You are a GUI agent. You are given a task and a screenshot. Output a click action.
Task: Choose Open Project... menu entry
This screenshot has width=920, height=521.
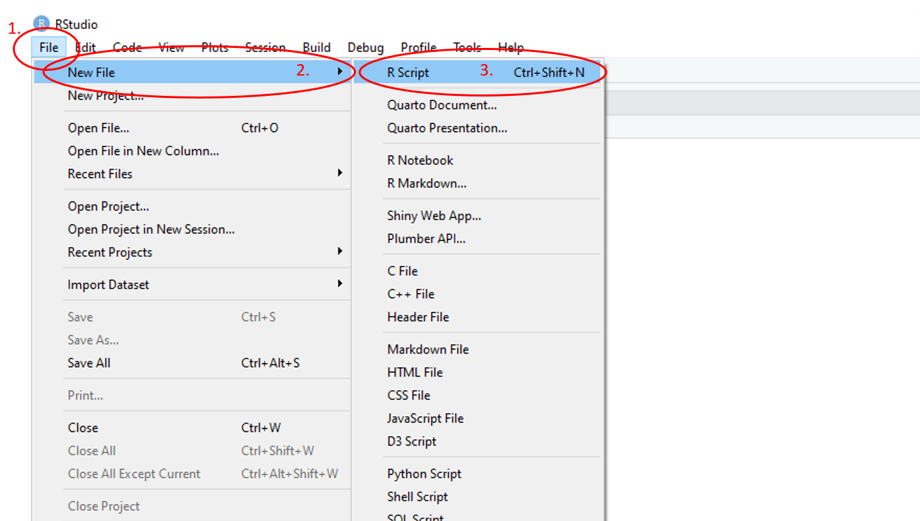coord(193,206)
